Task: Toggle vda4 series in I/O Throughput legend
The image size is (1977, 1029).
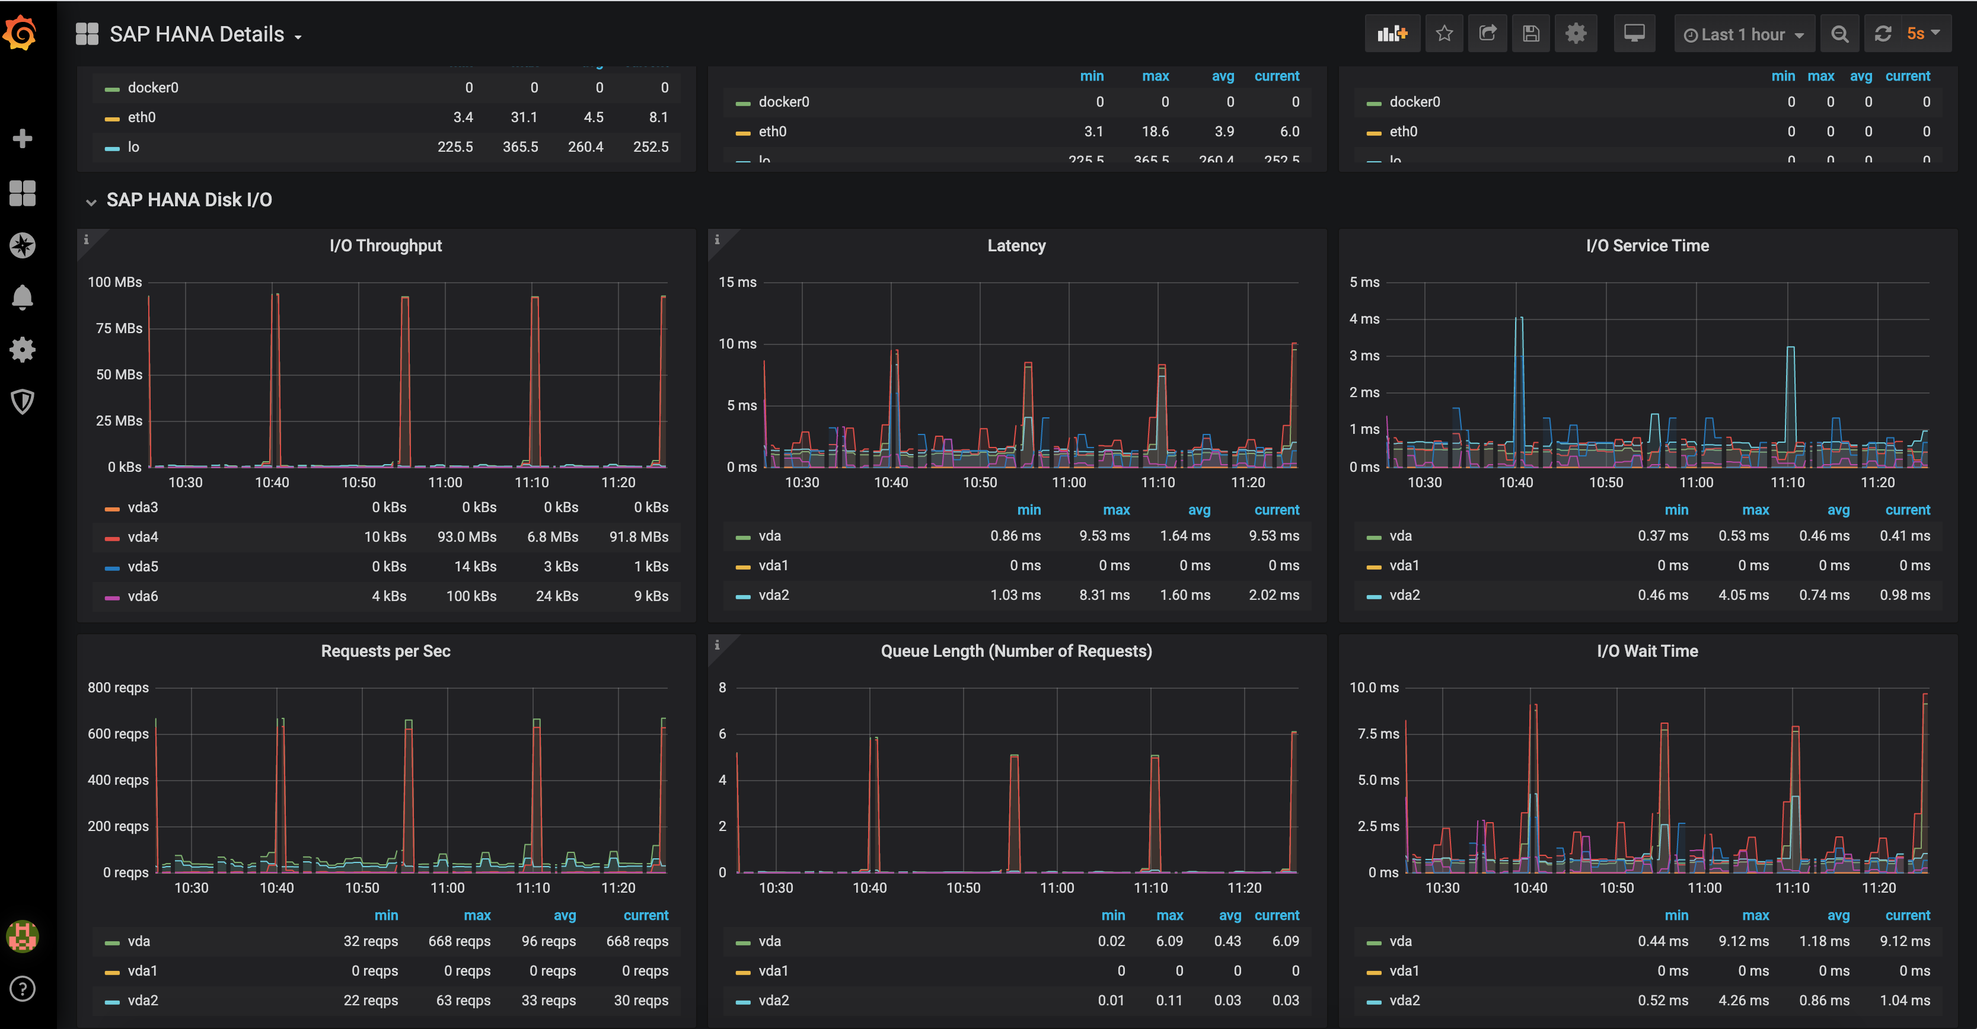Action: (x=143, y=537)
